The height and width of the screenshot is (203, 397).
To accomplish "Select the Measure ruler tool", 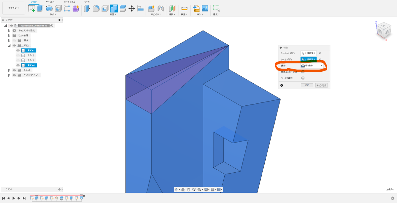I will 184,9.
